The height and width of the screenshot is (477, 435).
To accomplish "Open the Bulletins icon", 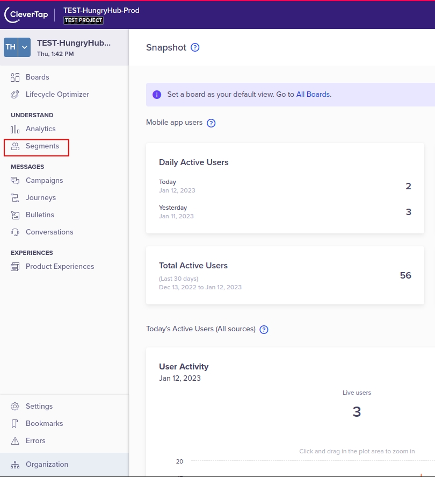I will (15, 215).
